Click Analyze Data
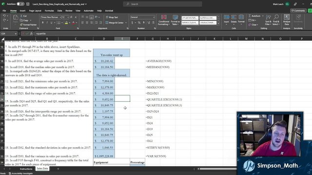312x175 pixels. [287, 19]
